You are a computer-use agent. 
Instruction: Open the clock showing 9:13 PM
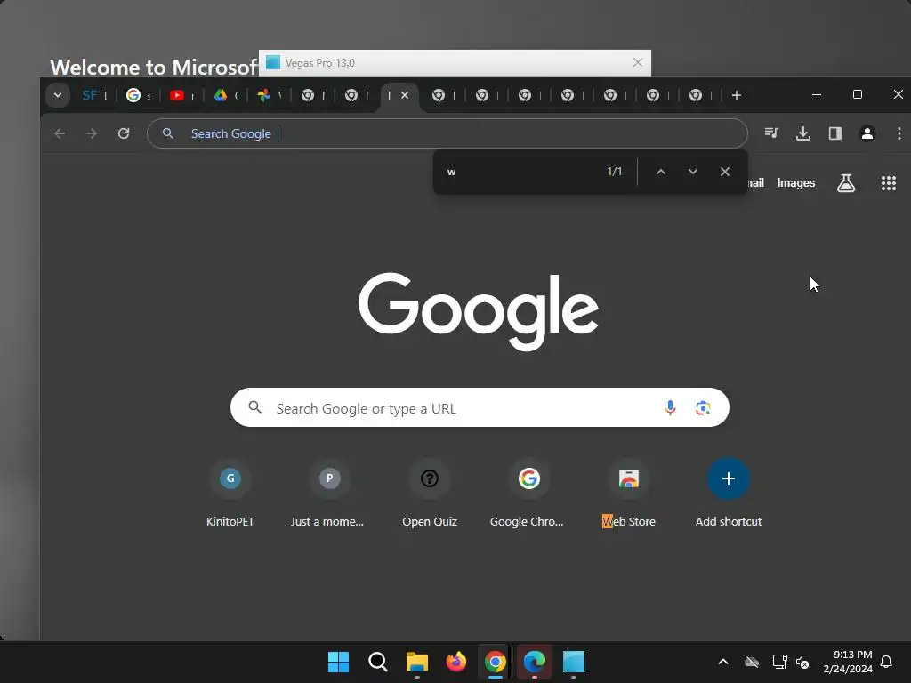click(848, 662)
